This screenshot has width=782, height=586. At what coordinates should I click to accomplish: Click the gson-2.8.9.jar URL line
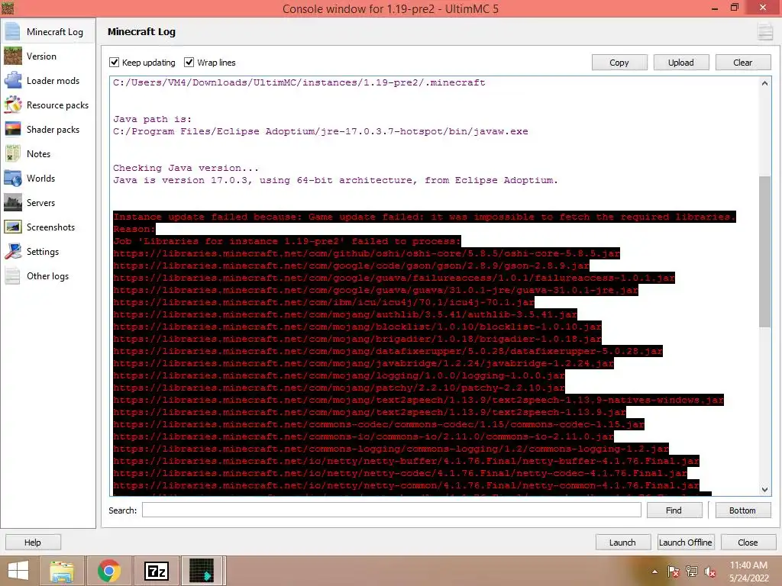[x=351, y=266]
